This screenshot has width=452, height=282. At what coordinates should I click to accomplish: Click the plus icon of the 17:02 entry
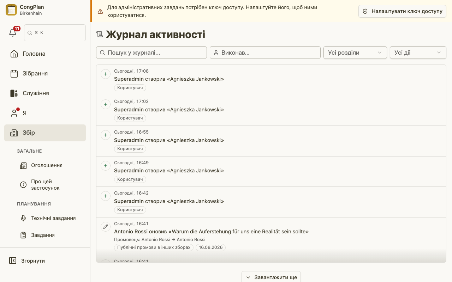pyautogui.click(x=106, y=104)
